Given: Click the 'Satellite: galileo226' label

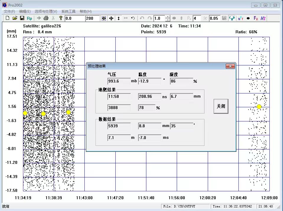Looking at the screenshot, I should (x=42, y=26).
